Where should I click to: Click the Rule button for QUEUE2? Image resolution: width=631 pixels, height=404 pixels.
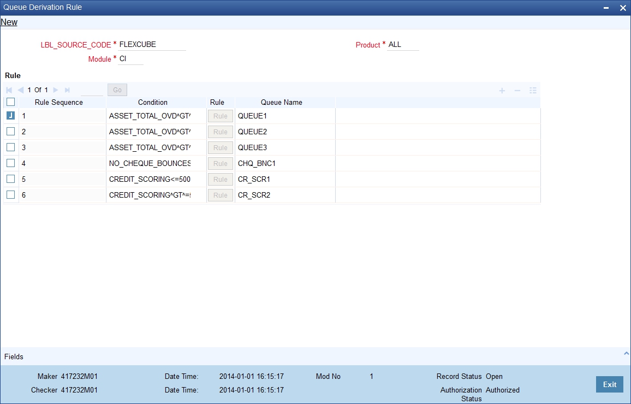coord(221,132)
